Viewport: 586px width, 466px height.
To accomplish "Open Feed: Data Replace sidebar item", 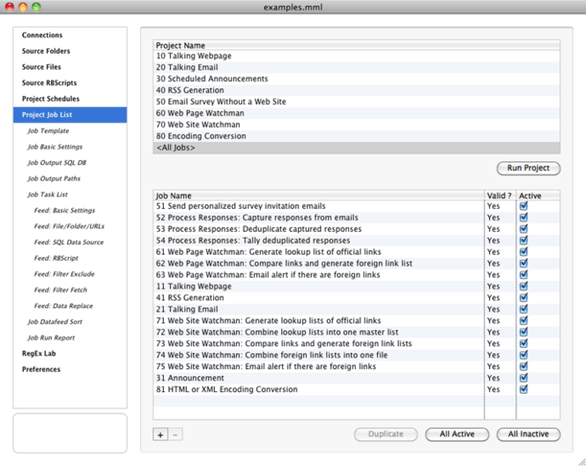I will 70,306.
